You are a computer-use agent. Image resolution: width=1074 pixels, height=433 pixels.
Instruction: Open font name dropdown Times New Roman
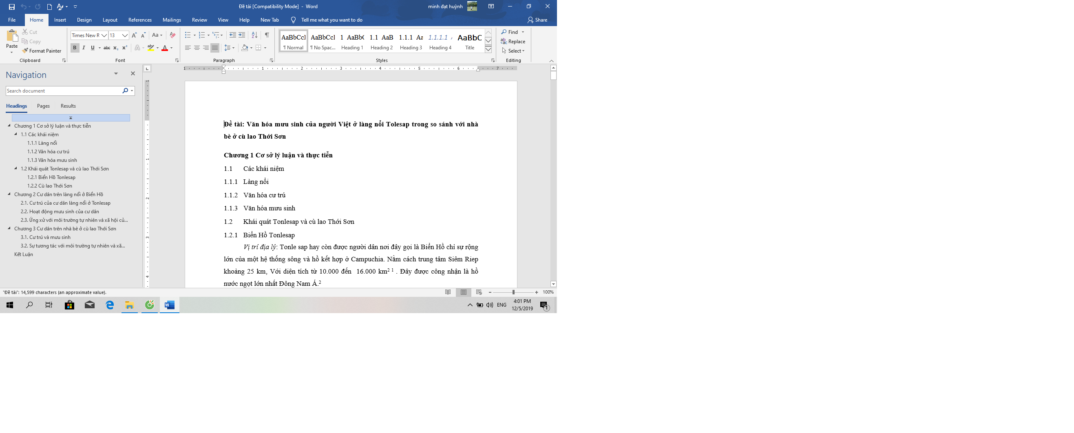coord(104,35)
